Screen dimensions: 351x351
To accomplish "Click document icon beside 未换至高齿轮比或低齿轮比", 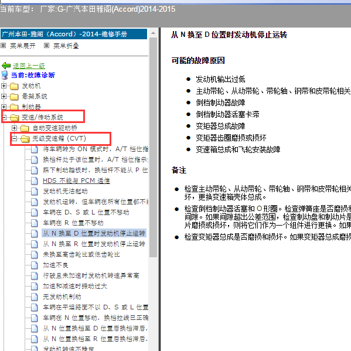I will pos(34,254).
